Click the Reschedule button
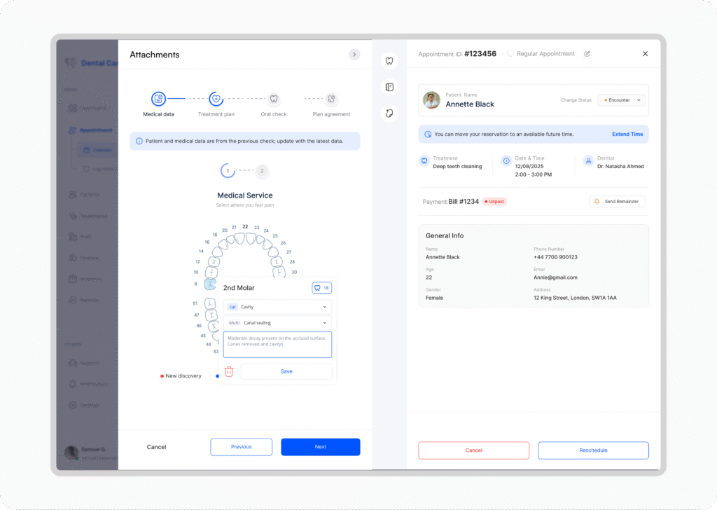The image size is (717, 510). (593, 450)
